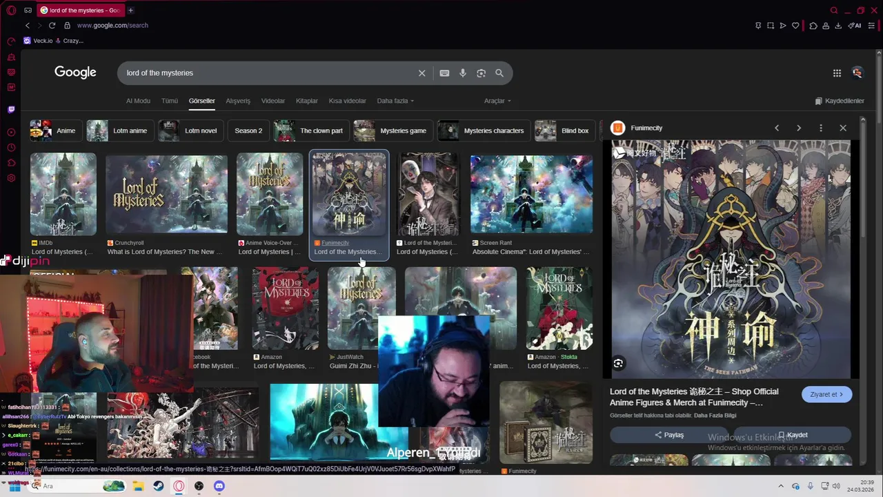
Task: Switch to the AI Modu tab
Action: coord(138,101)
